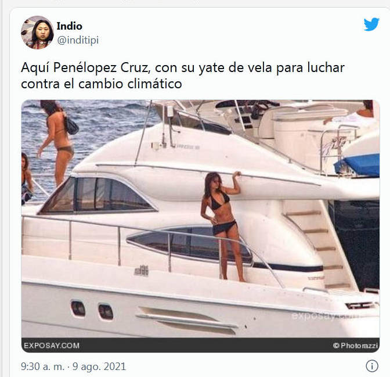The image size is (390, 377).
Task: Click the words Penélopez Cruz in tweet
Action: pos(102,67)
